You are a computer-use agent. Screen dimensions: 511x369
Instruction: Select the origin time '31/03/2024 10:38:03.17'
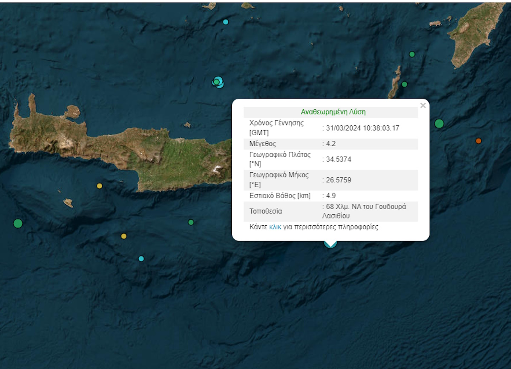coord(363,128)
